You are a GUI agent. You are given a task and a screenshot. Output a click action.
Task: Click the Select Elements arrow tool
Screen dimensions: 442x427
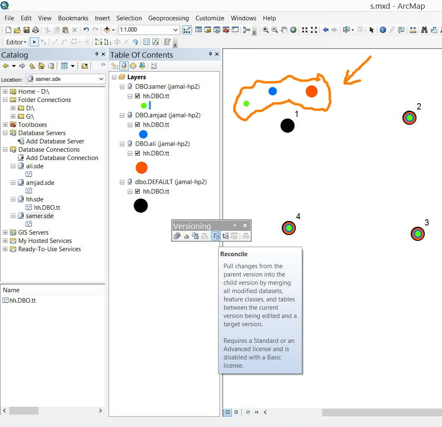371,30
